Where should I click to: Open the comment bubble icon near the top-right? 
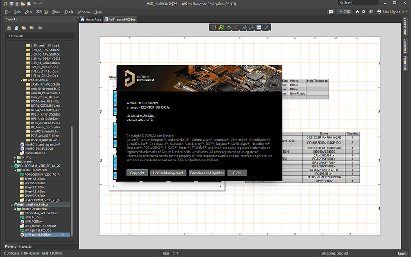331,12
